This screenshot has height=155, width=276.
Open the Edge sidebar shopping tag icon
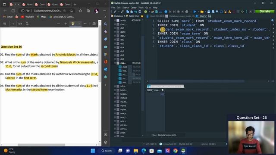point(105,39)
